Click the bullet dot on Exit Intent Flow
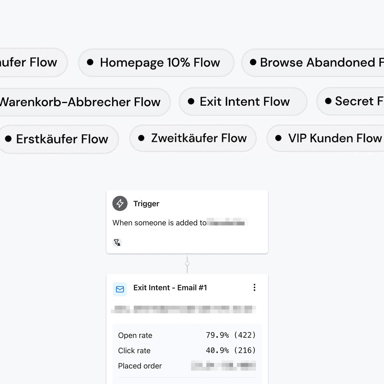This screenshot has width=384, height=384. click(191, 102)
